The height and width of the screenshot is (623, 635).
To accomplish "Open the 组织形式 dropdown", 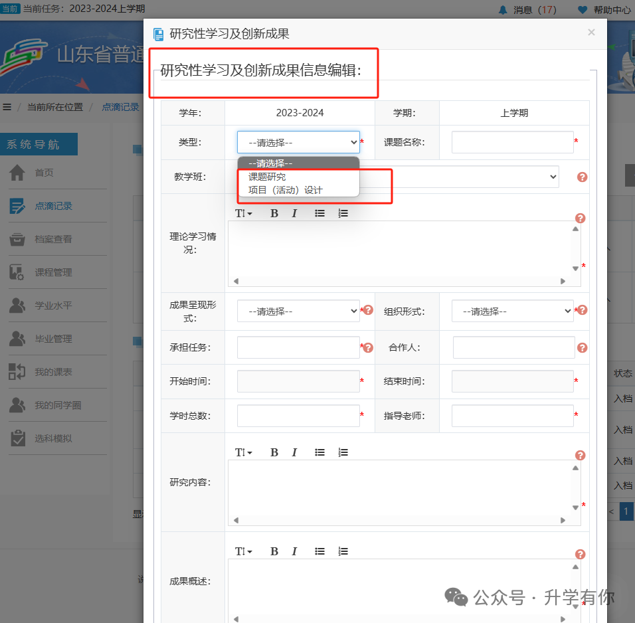I will 512,310.
